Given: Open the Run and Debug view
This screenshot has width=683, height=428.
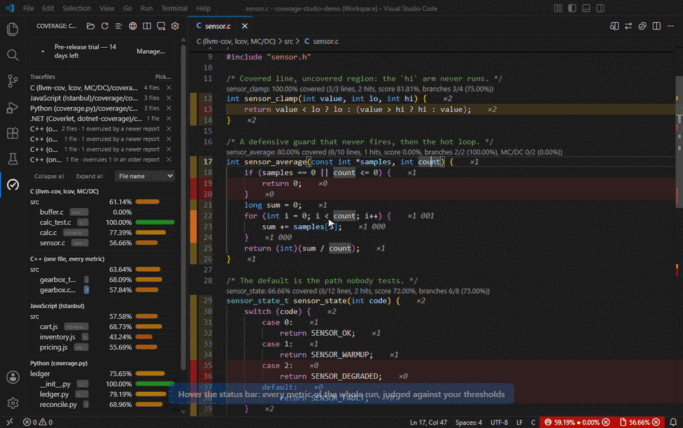Looking at the screenshot, I should pos(12,107).
